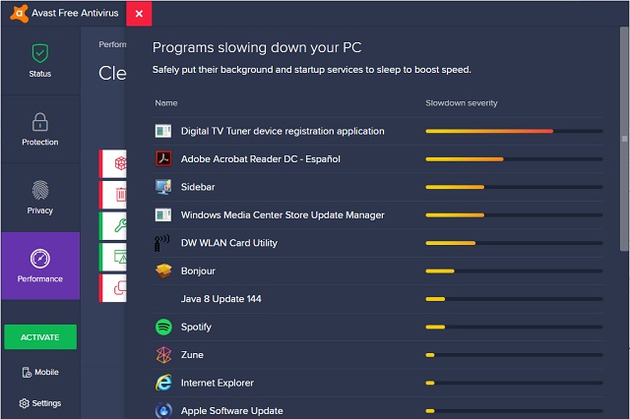This screenshot has height=419, width=630.
Task: Click the Windows Media Center Store icon
Action: [x=163, y=214]
